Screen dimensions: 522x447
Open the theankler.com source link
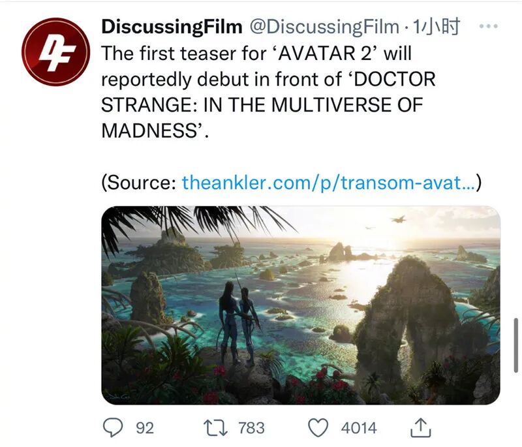pos(328,183)
